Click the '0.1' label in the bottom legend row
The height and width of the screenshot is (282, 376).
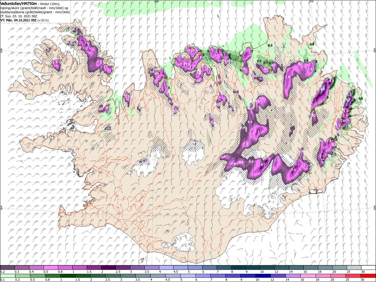pos(2,280)
